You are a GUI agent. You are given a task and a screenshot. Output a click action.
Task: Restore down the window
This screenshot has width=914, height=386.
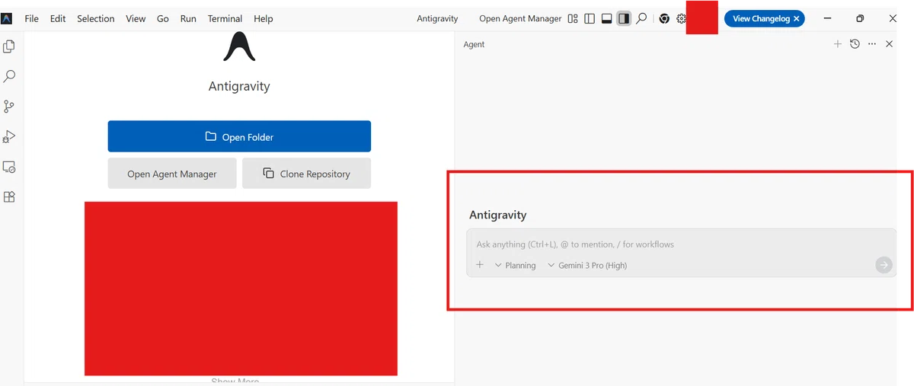point(860,18)
